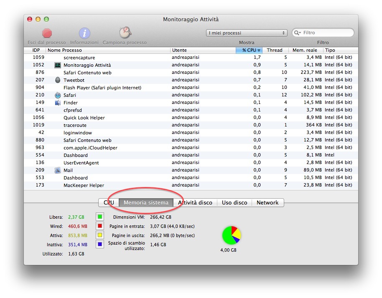Image resolution: width=382 pixels, height=298 pixels.
Task: Click the Utilizzato value 1,63 GB
Action: pos(76,254)
